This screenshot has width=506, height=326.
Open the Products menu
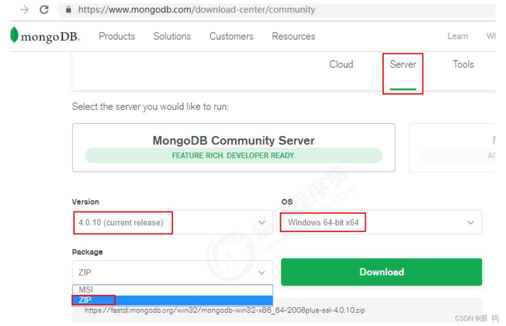pos(117,36)
